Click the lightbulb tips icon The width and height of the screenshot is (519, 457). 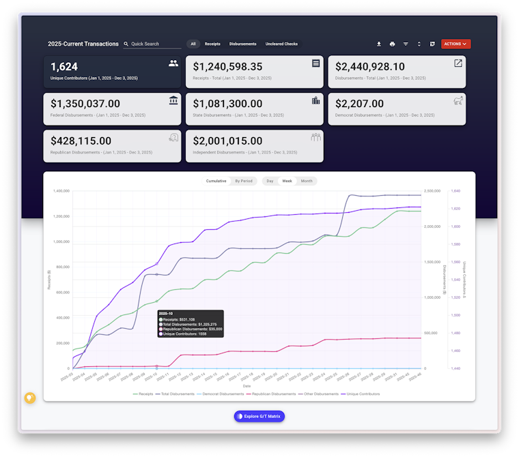[30, 398]
